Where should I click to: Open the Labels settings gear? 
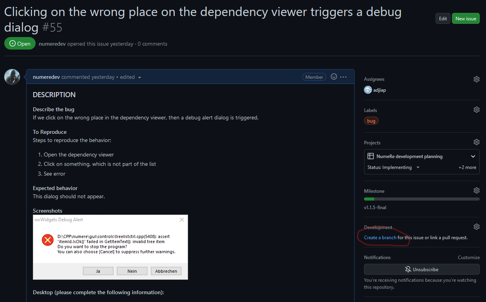tap(476, 110)
